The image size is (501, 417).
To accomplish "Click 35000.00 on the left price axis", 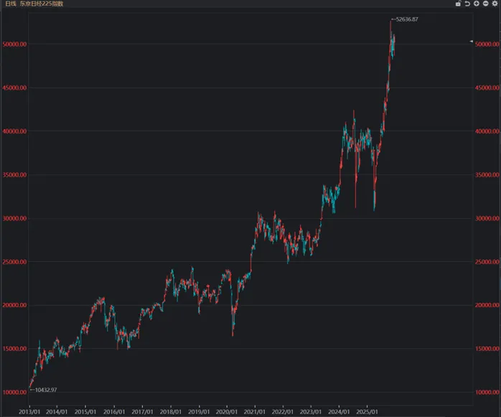I will (14, 175).
